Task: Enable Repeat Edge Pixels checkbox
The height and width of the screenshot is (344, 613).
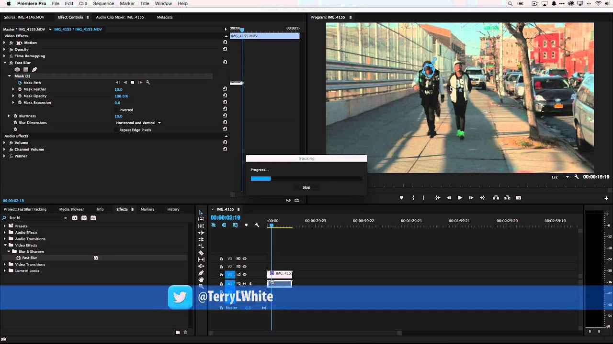Action: (117, 130)
